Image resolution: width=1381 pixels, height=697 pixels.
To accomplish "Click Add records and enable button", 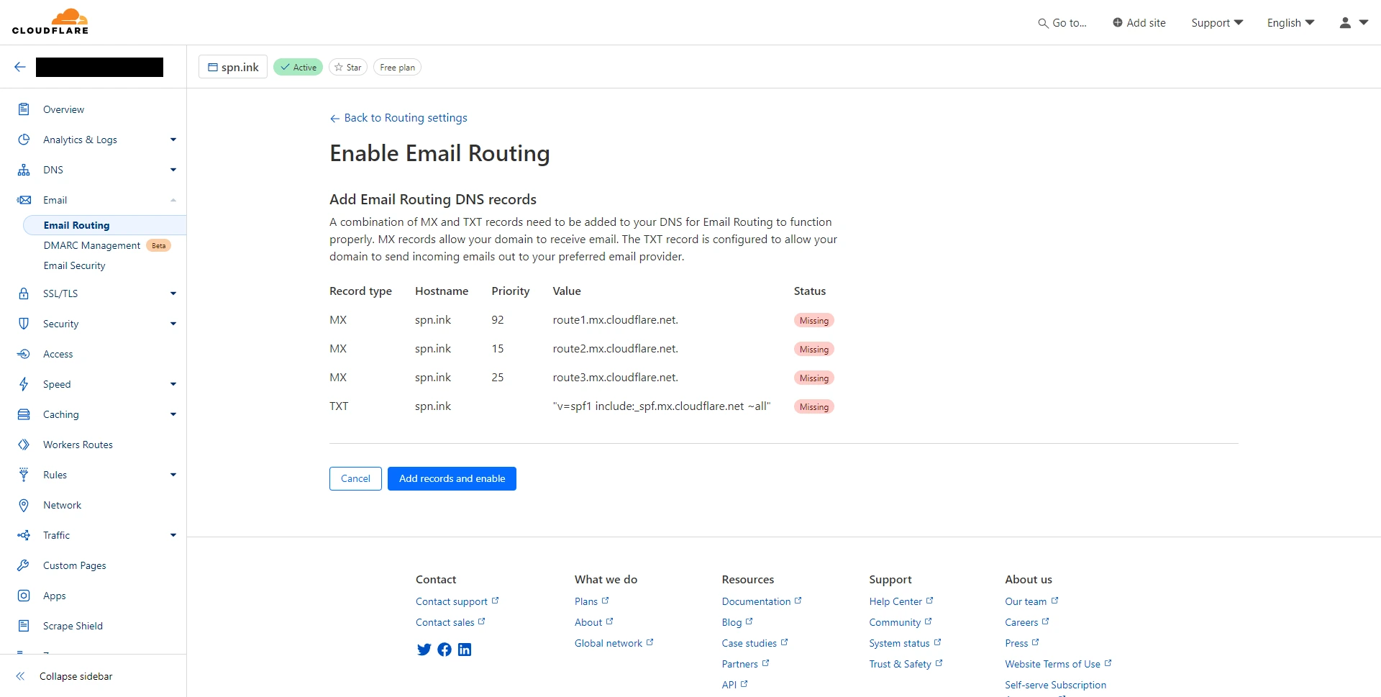I will (452, 478).
